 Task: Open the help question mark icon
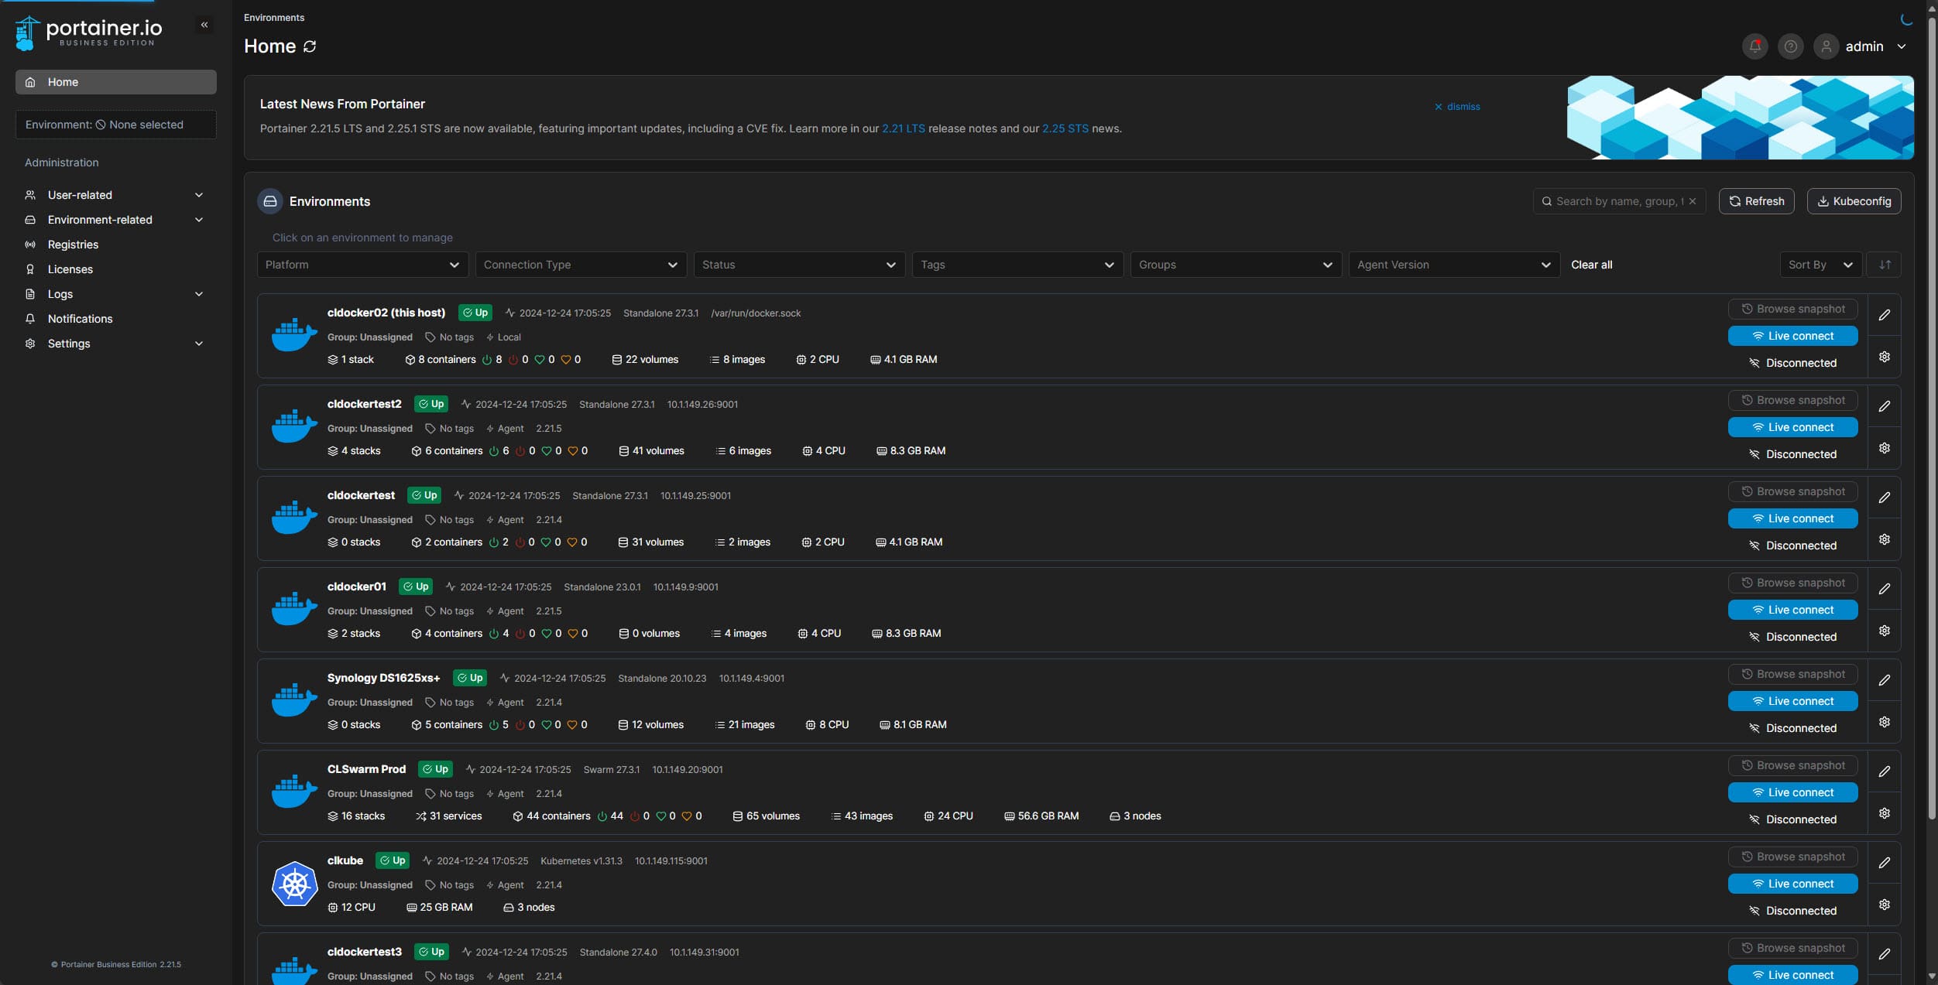[1791, 46]
